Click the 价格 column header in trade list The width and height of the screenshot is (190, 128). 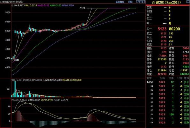[162, 78]
